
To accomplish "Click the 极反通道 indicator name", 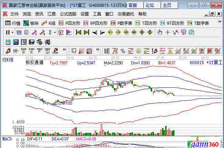I will pos(34,63).
